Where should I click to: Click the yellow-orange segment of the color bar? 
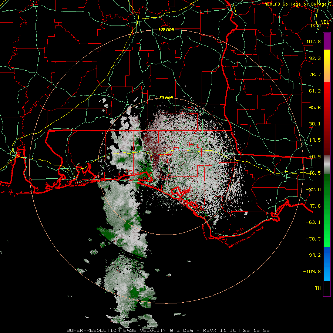point(327,66)
